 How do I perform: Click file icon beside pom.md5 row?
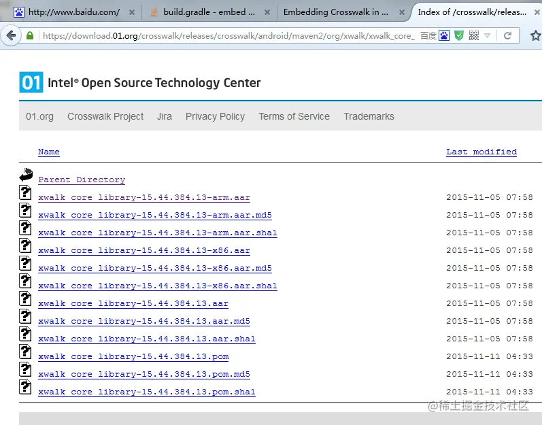tap(25, 369)
